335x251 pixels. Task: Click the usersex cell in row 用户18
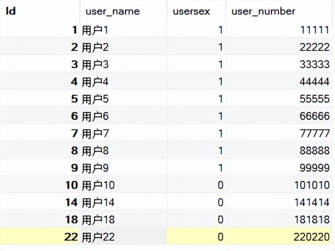(x=196, y=220)
